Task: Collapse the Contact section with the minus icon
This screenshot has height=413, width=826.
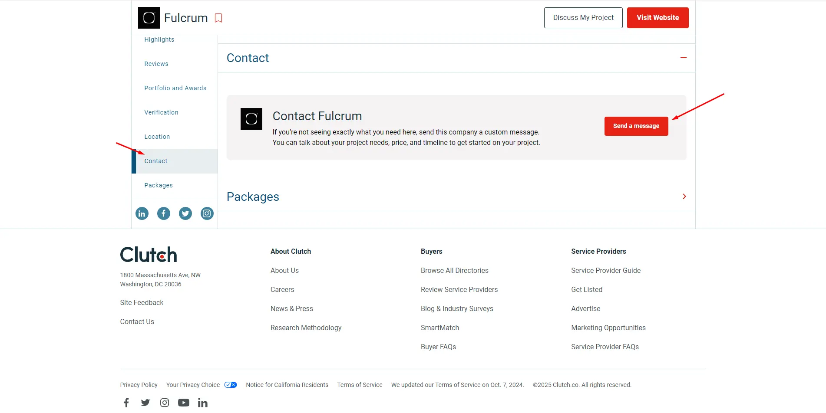Action: (684, 58)
